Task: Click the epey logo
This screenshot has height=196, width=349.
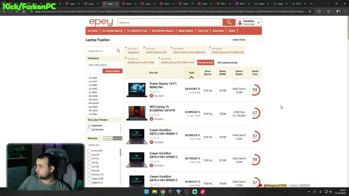Action: (x=101, y=22)
